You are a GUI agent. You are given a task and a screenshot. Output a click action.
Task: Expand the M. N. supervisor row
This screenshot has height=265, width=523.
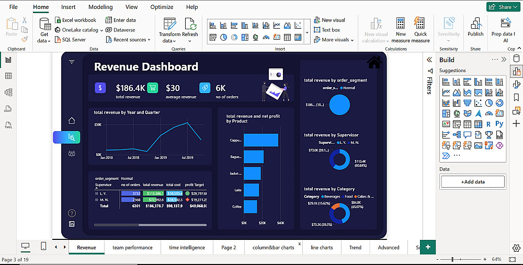point(96,200)
